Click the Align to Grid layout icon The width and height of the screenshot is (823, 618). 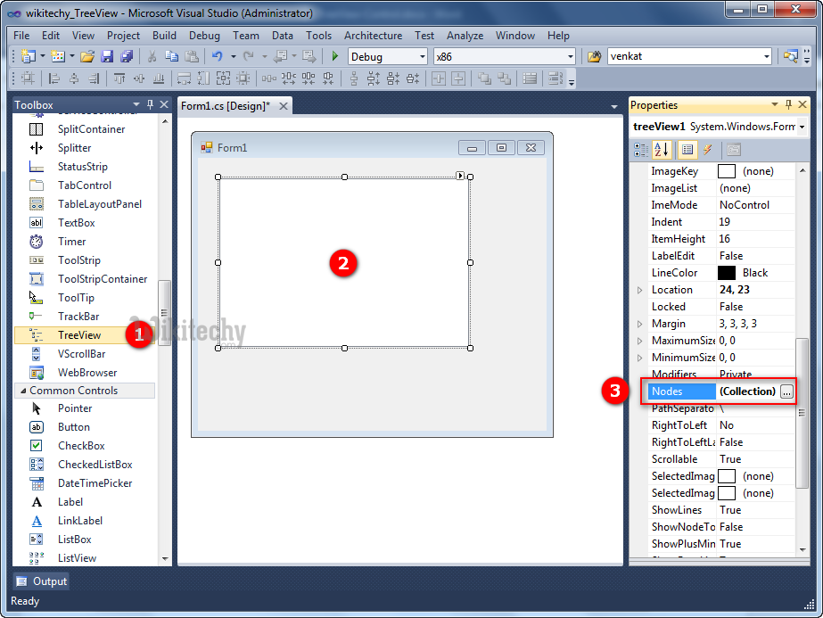point(28,78)
